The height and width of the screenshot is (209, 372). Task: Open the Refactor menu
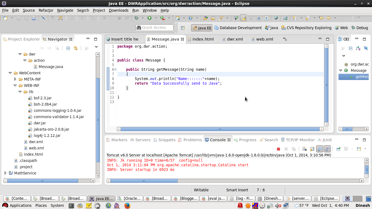[x=46, y=10]
